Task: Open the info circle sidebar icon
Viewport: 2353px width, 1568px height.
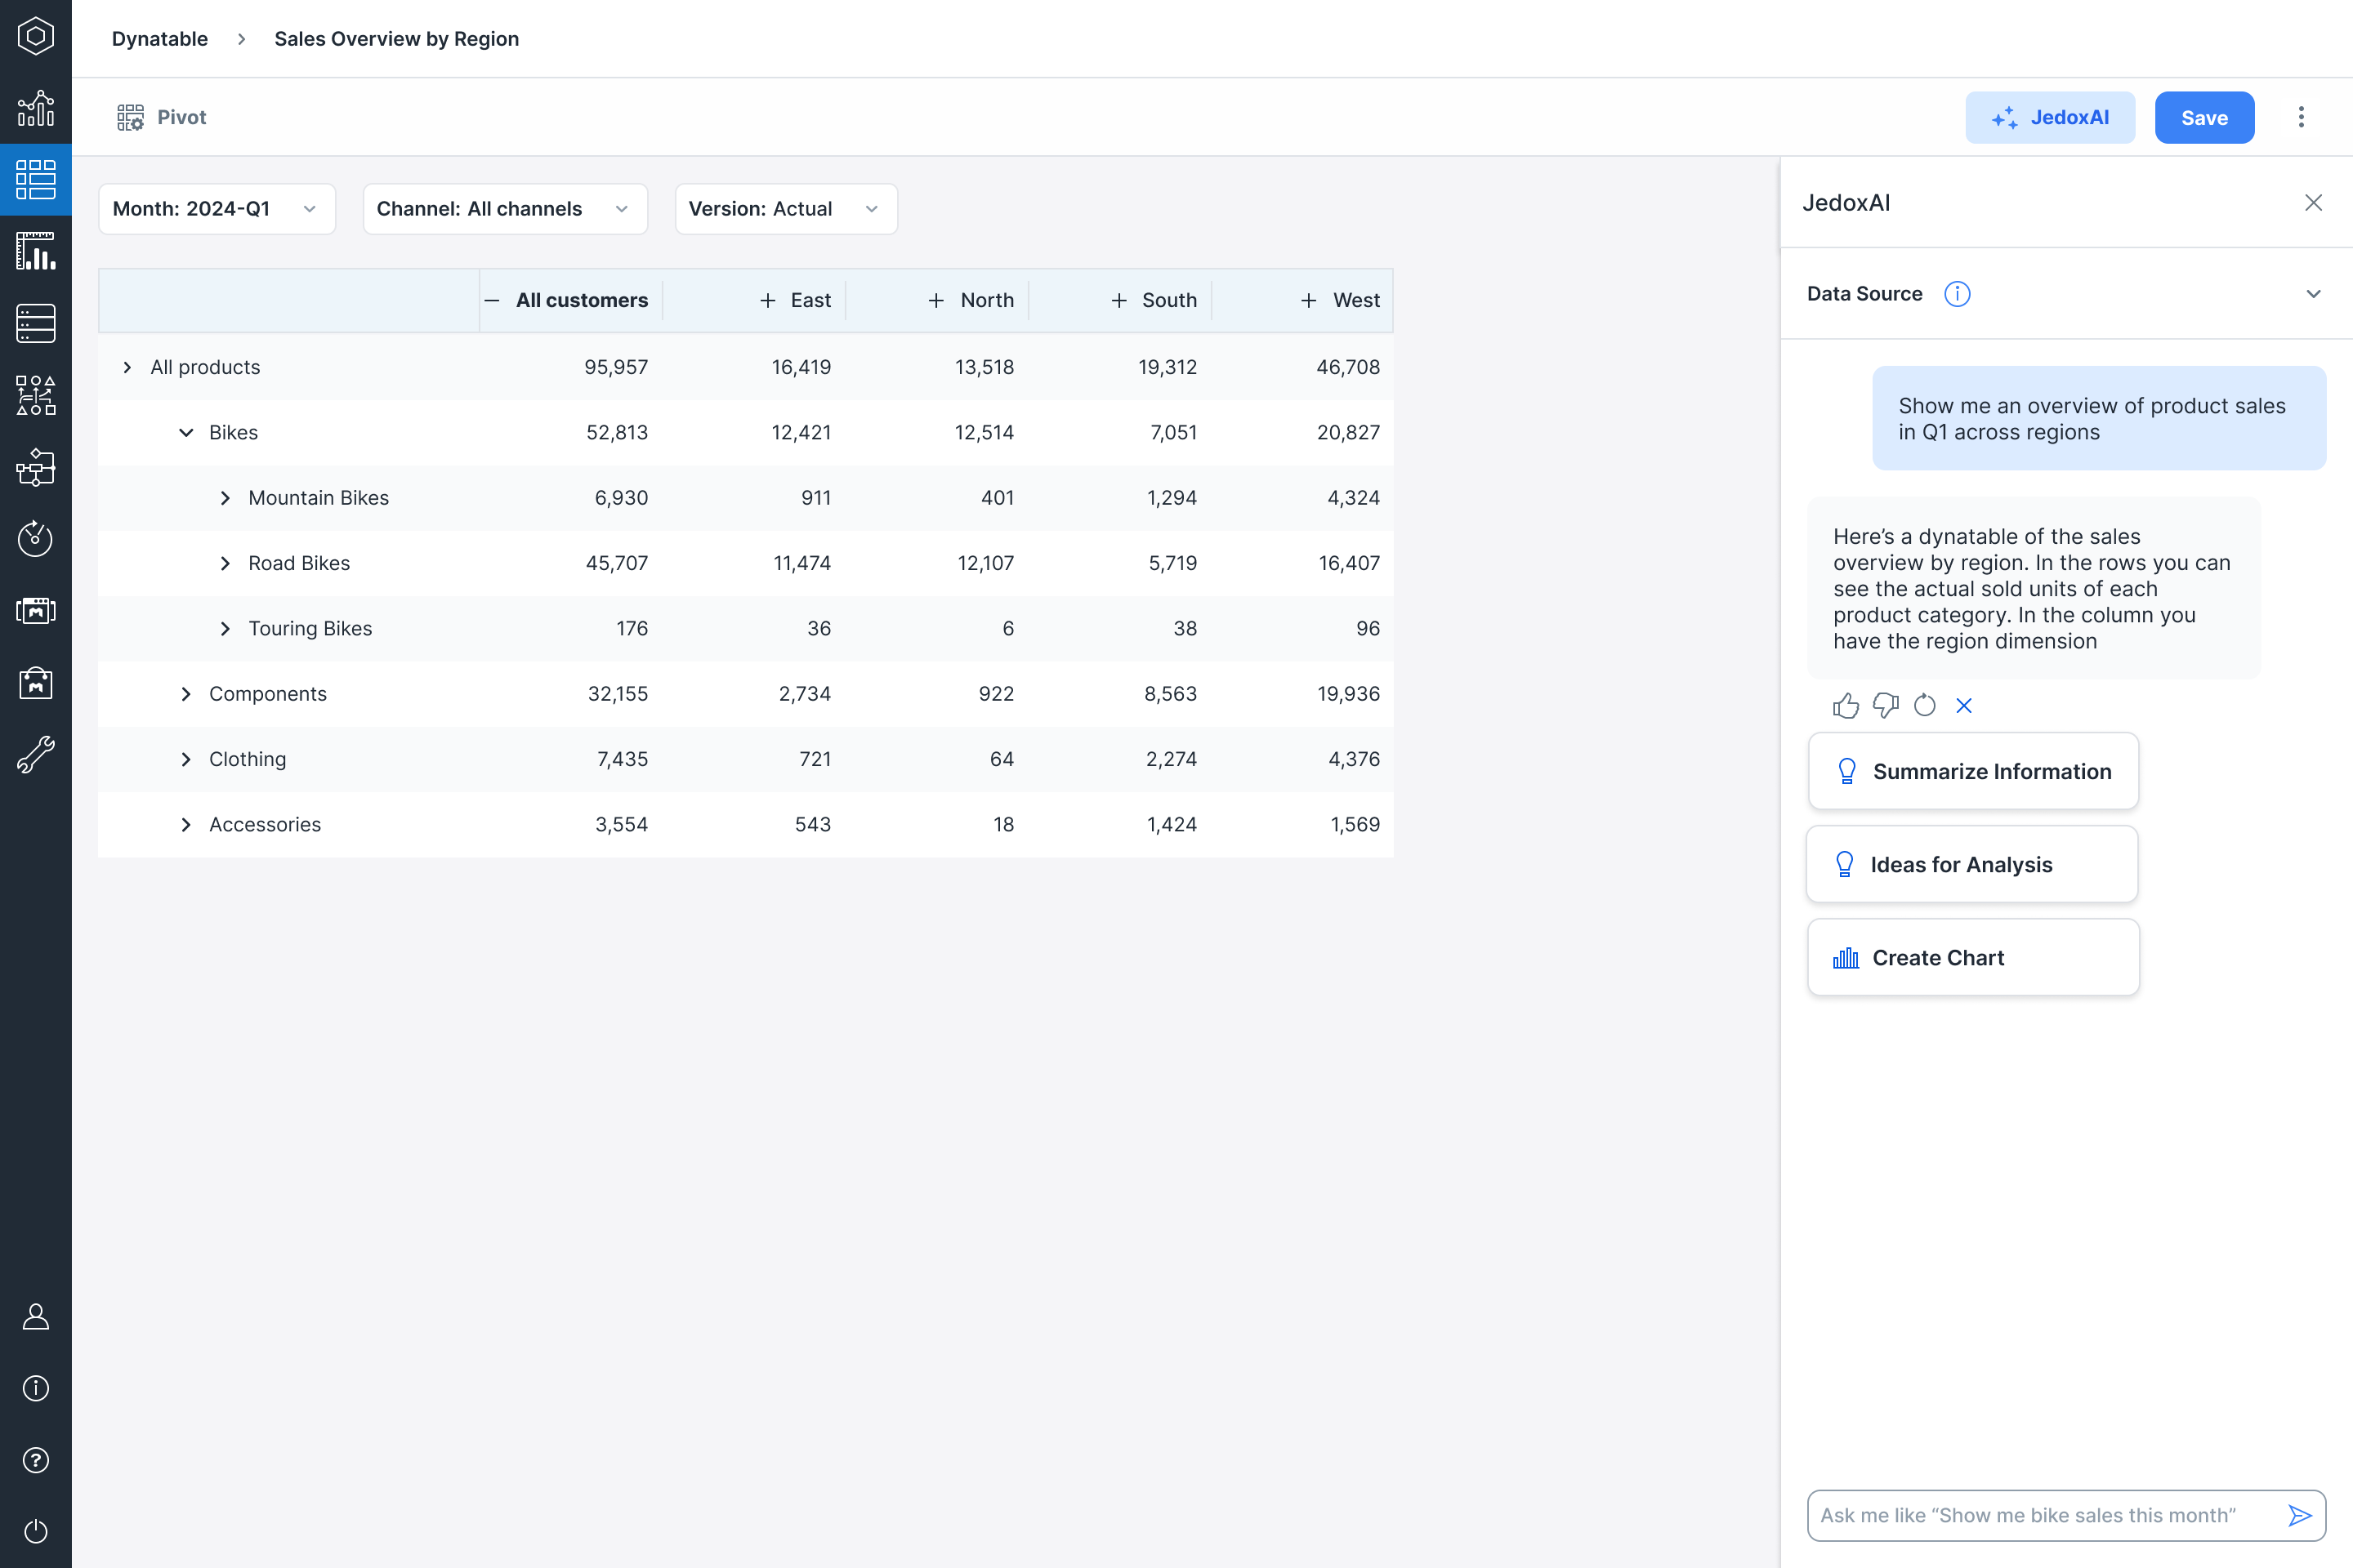Action: click(36, 1388)
